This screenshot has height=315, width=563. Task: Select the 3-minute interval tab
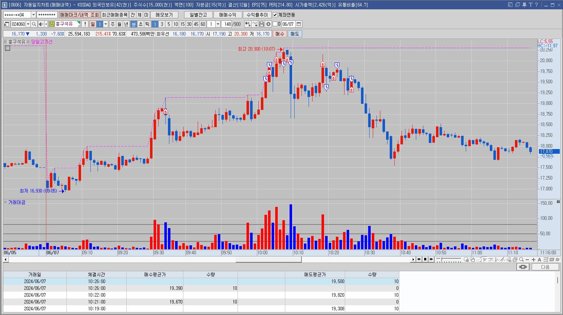(162, 24)
